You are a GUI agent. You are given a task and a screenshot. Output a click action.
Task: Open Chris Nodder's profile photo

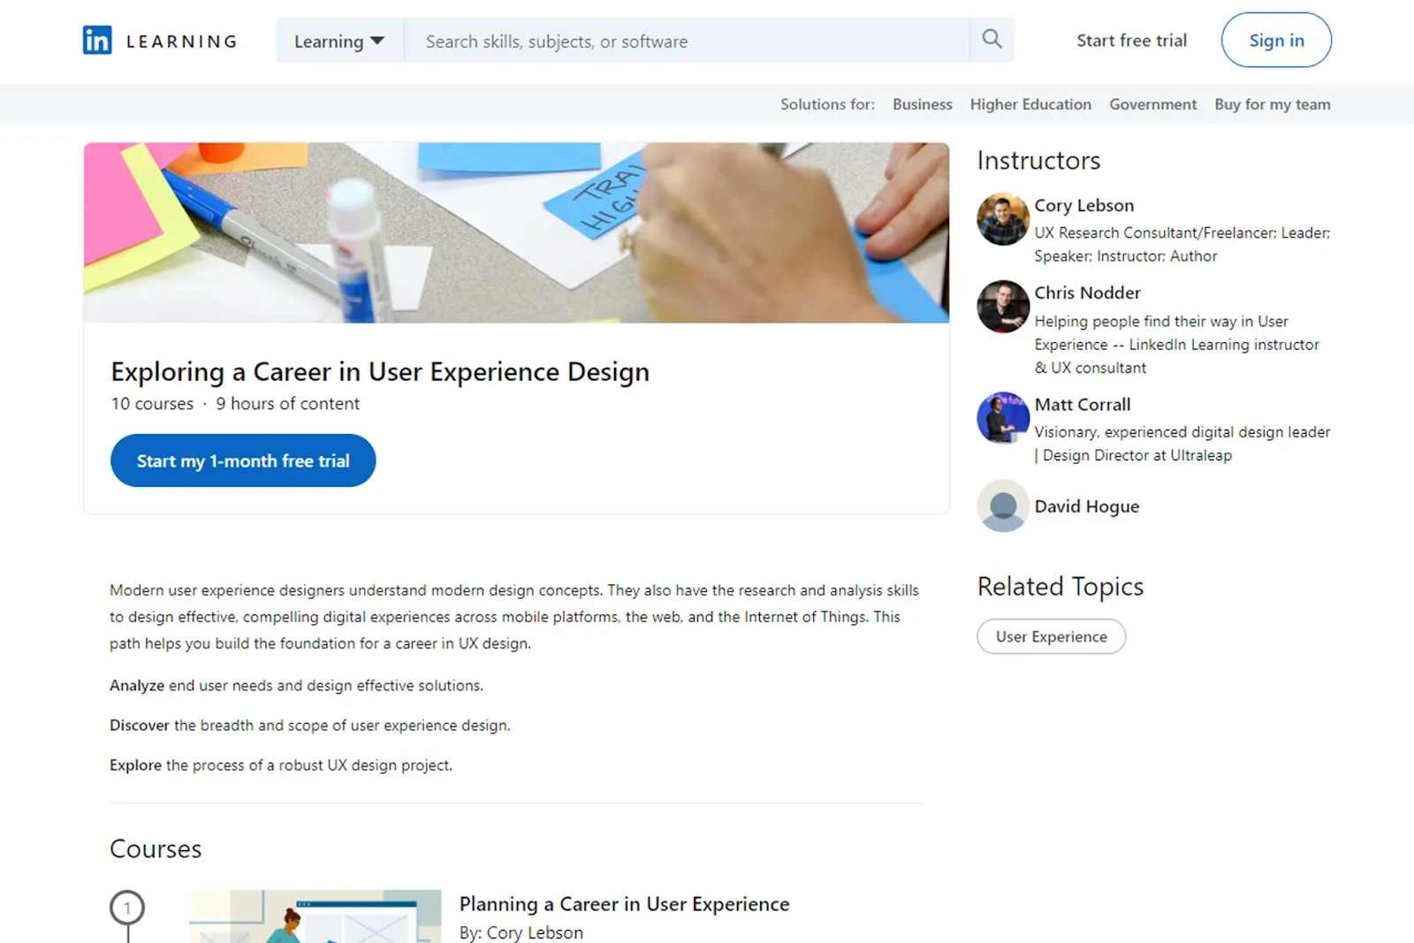tap(1003, 307)
